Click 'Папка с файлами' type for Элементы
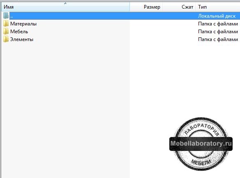 pyautogui.click(x=218, y=39)
